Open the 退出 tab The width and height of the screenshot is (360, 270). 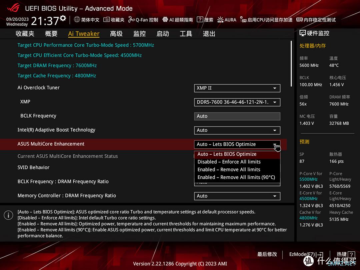[209, 34]
